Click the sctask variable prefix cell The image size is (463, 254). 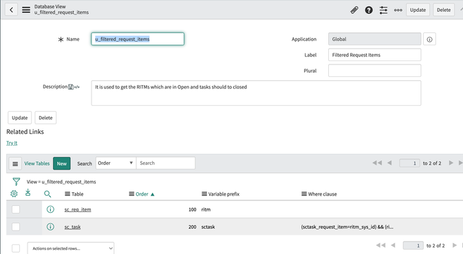click(x=208, y=227)
